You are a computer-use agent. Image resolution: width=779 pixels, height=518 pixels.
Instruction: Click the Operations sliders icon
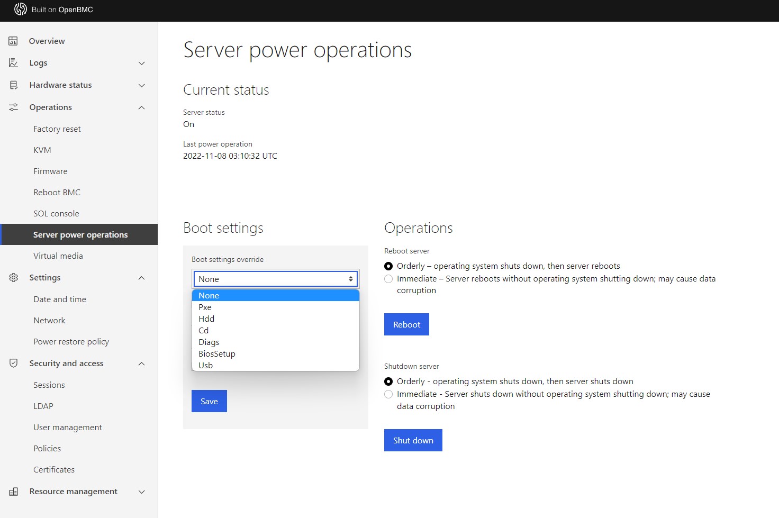[13, 107]
